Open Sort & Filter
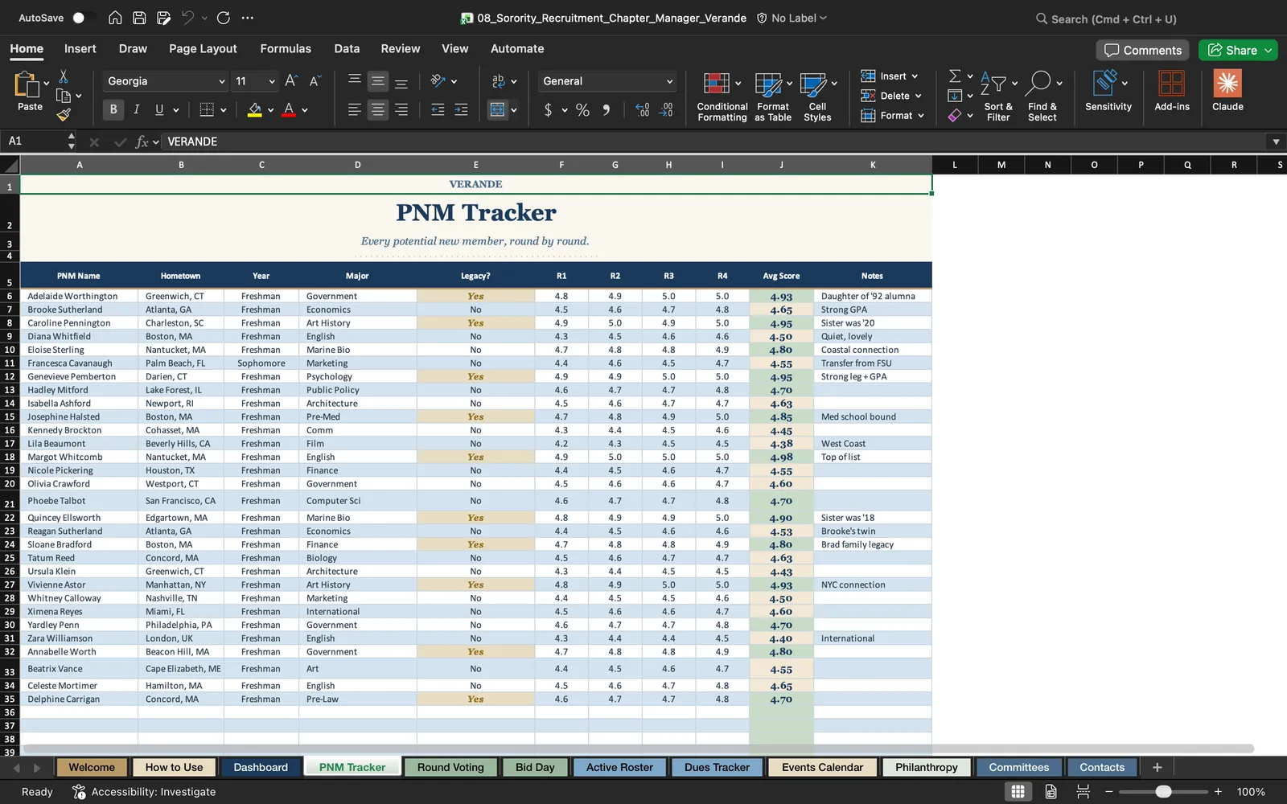Viewport: 1287px width, 804px height. click(998, 96)
